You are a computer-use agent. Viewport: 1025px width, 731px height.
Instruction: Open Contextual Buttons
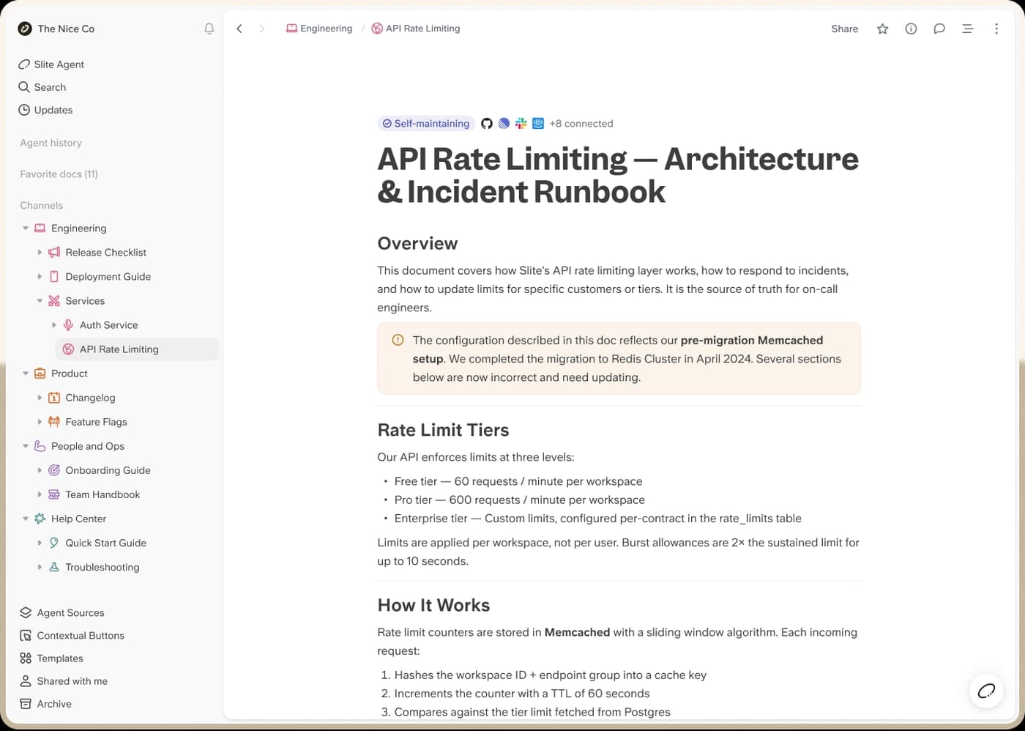pos(72,635)
